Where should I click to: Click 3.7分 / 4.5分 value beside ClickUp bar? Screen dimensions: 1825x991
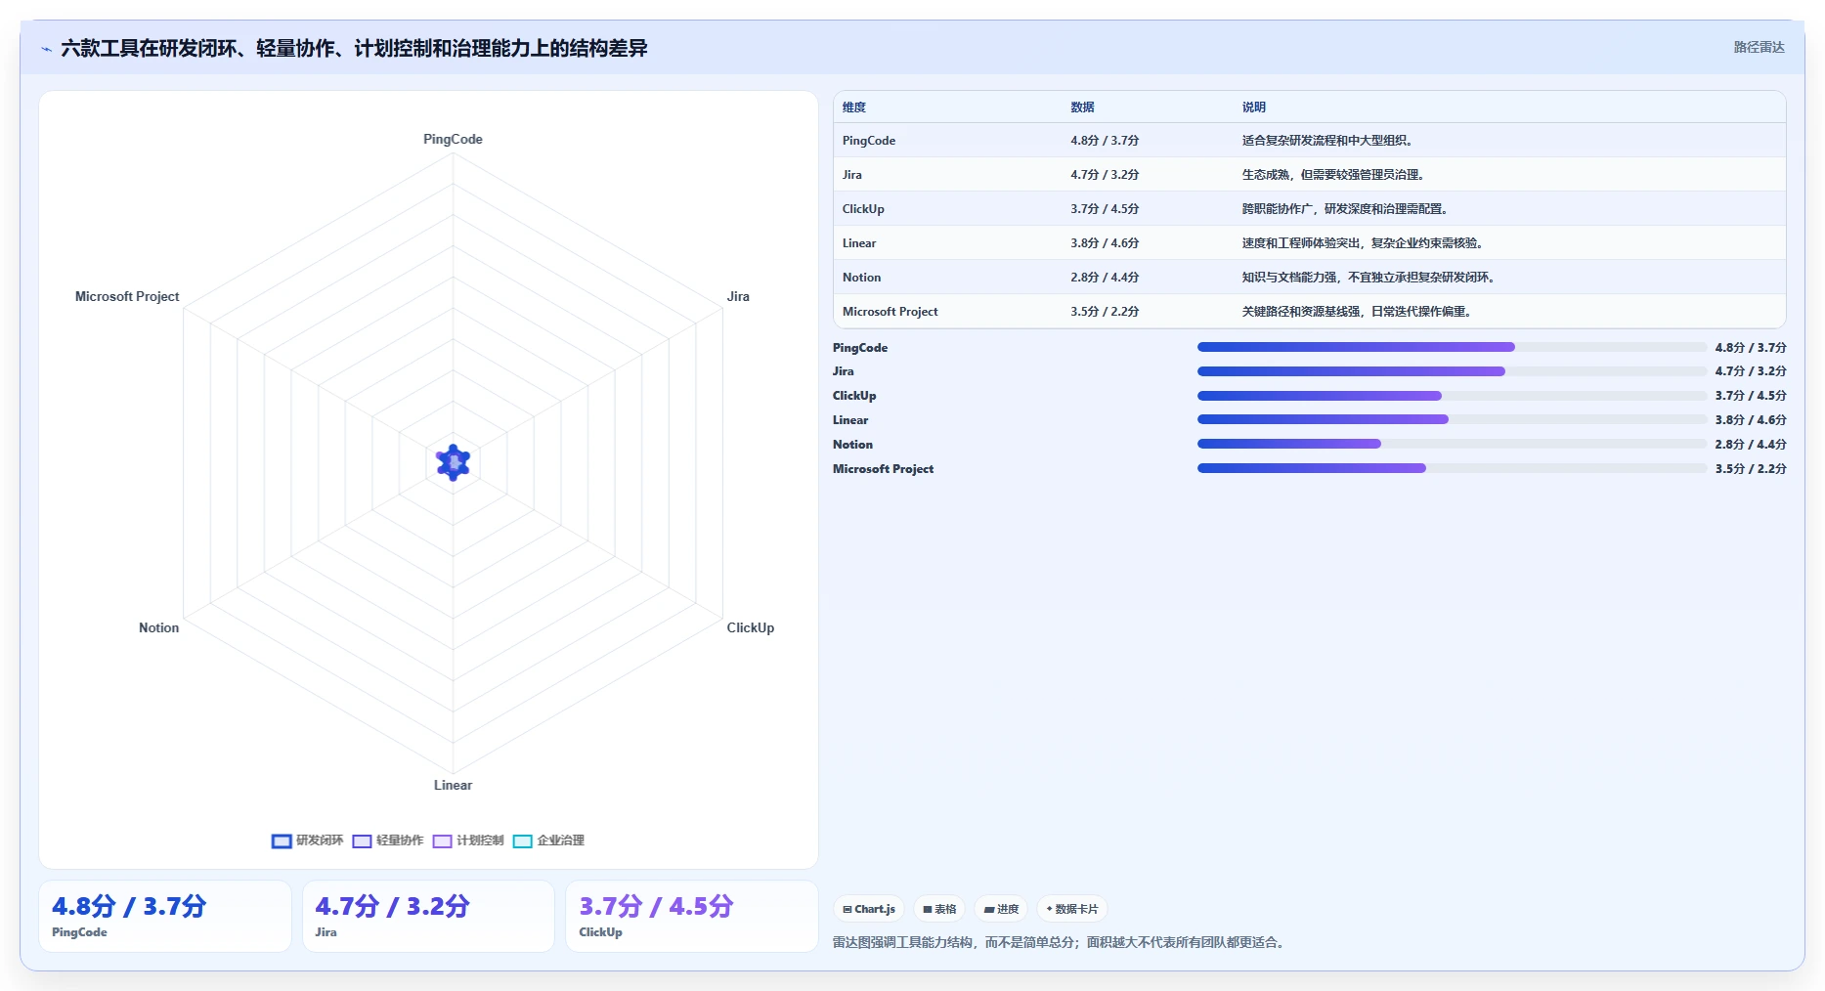1751,396
